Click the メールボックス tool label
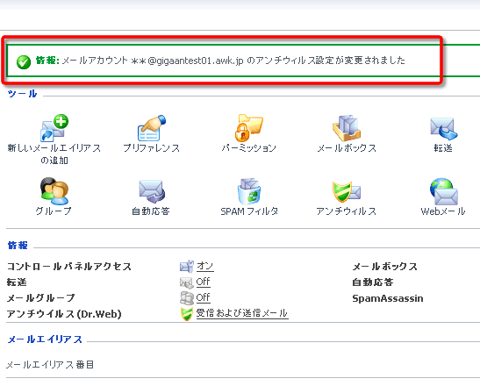Screen dimensions: 480x386 (x=347, y=148)
